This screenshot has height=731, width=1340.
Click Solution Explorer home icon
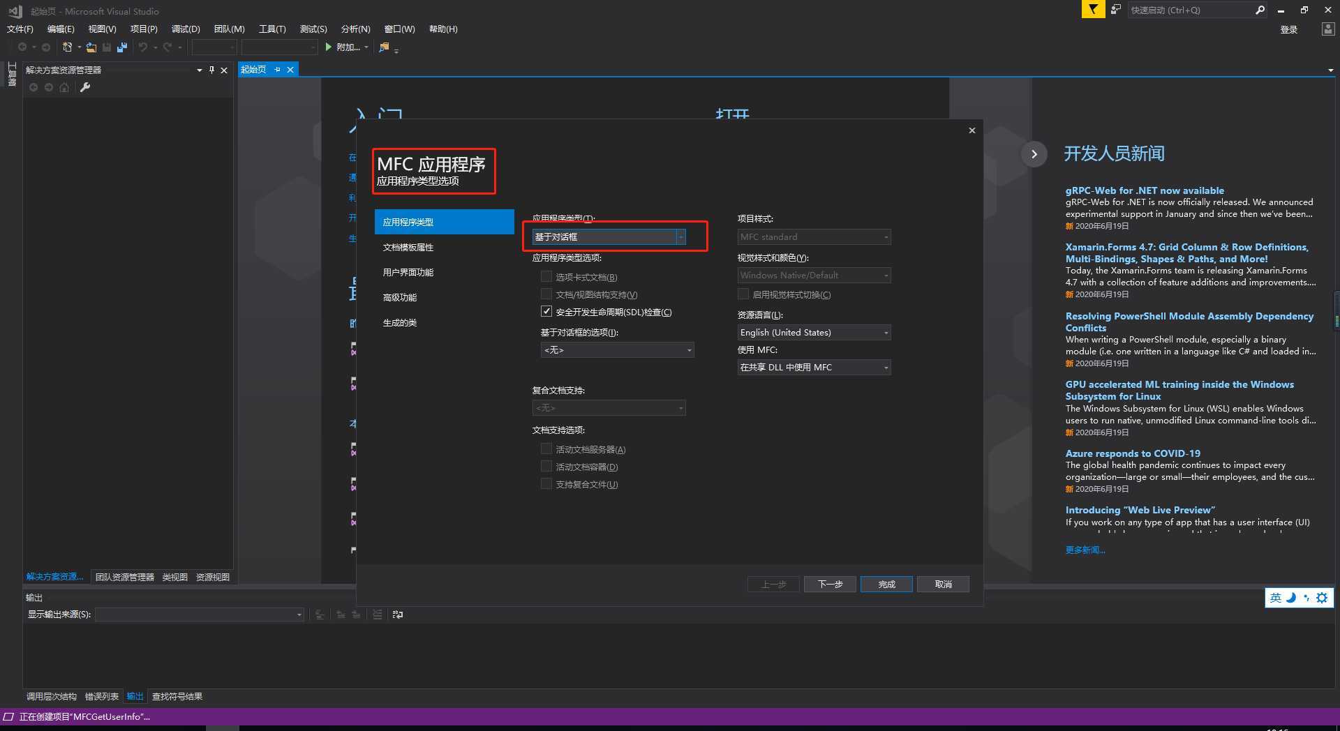(x=64, y=87)
